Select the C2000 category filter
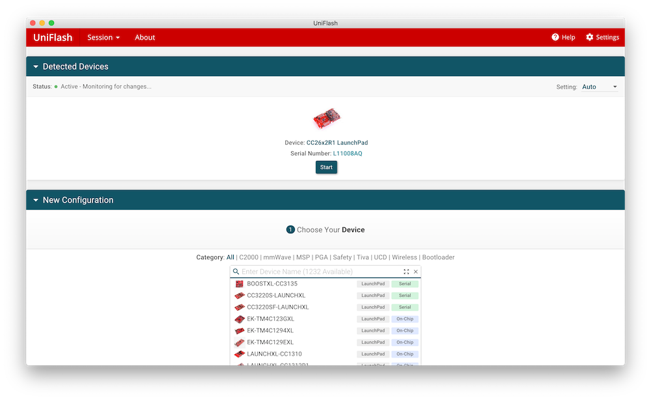651x400 pixels. (x=249, y=257)
